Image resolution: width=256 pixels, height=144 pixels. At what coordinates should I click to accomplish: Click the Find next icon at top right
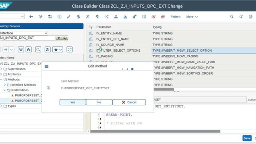(x=241, y=17)
